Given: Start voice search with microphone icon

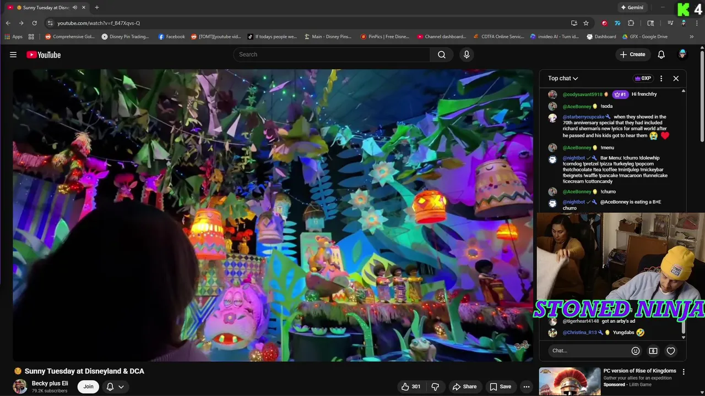Looking at the screenshot, I should [467, 54].
